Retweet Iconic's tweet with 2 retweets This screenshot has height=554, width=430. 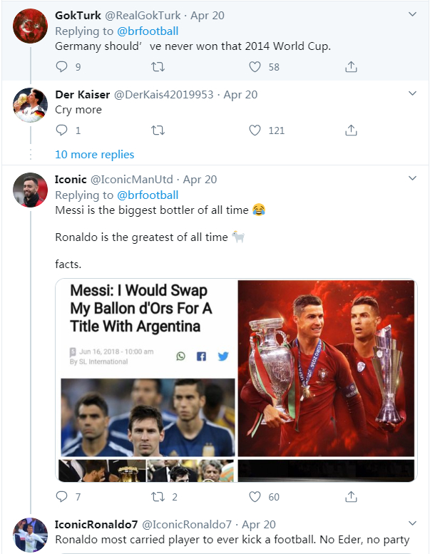tap(158, 497)
